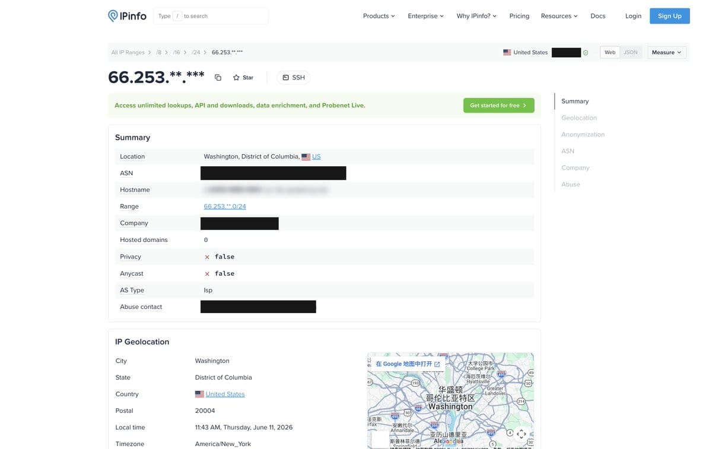
Task: Click the Washington map thumbnail
Action: tap(450, 401)
